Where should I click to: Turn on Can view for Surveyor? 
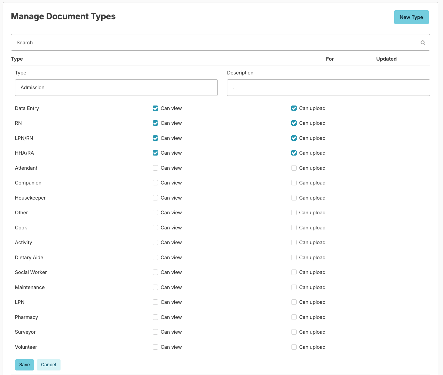[155, 332]
